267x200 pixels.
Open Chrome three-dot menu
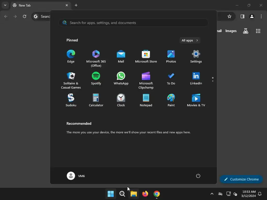[261, 16]
